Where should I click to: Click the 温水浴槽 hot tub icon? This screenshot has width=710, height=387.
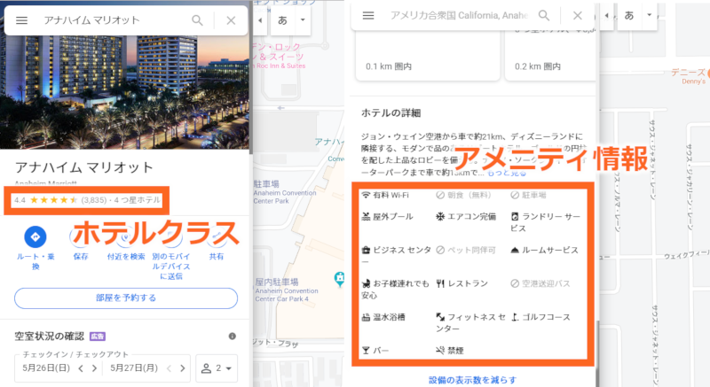[x=366, y=317]
